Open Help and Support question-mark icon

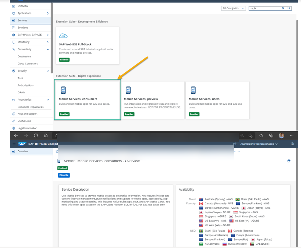[14, 114]
